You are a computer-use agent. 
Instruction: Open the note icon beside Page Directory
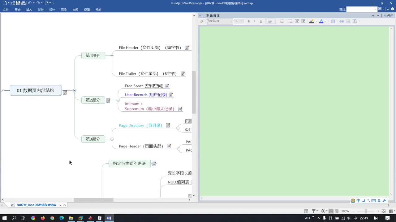pyautogui.click(x=168, y=125)
